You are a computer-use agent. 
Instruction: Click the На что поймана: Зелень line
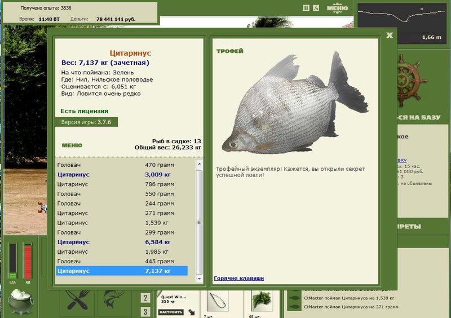click(98, 73)
